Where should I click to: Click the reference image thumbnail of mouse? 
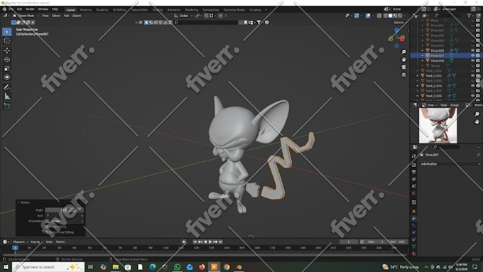438,126
